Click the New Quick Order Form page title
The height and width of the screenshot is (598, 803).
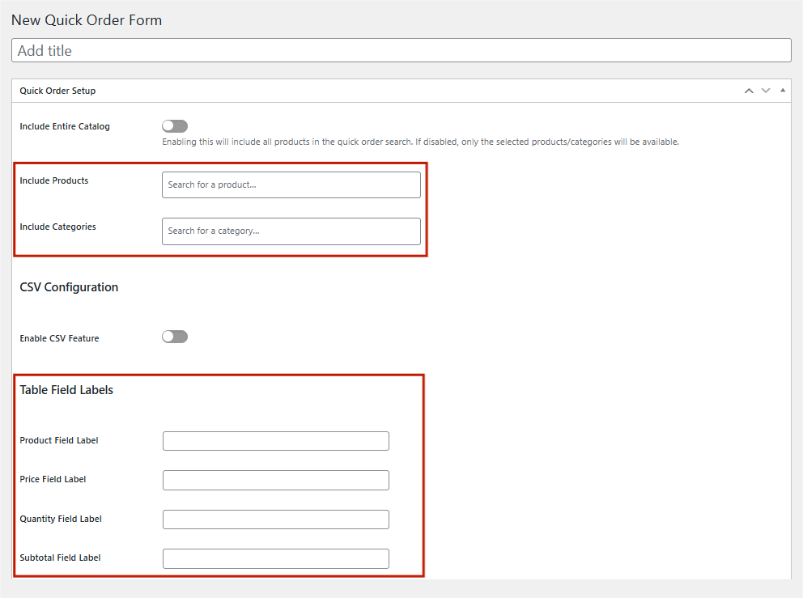coord(87,19)
